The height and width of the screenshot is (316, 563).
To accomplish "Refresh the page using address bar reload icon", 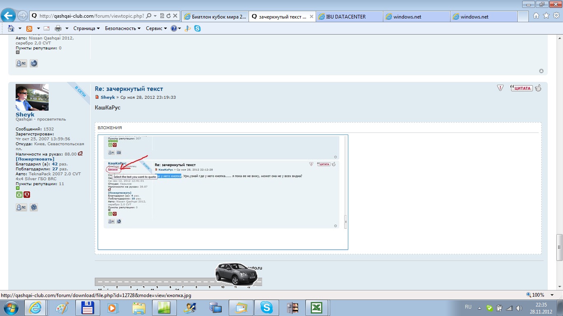I will [169, 16].
